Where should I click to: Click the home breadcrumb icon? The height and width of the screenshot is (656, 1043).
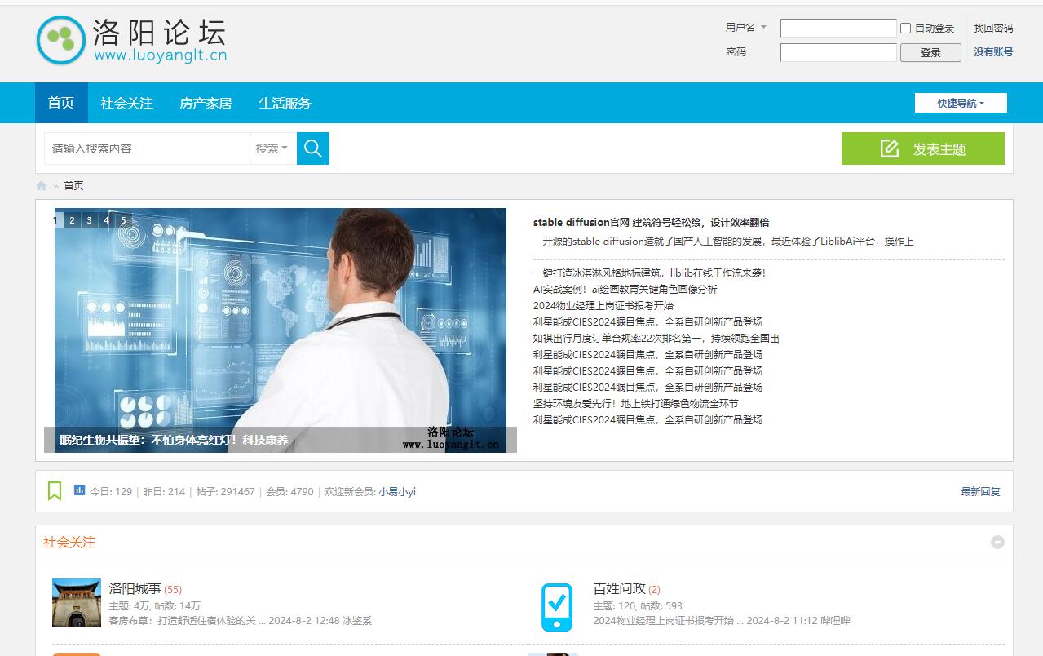[x=42, y=186]
